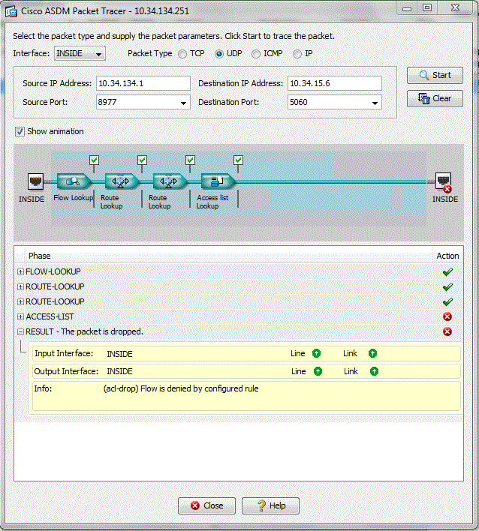Image resolution: width=479 pixels, height=531 pixels.
Task: Click the Close button at bottom
Action: (206, 505)
